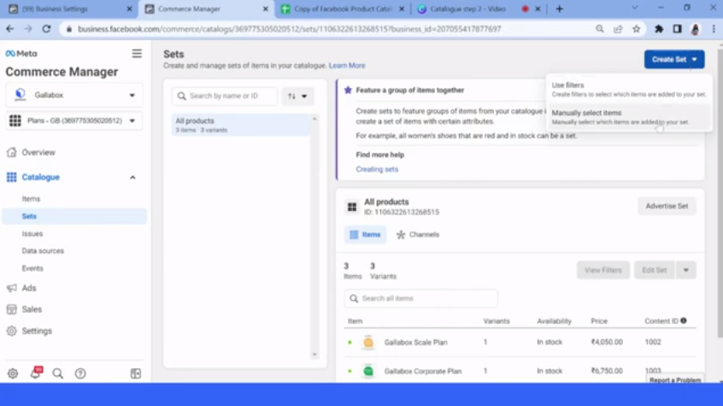Click the sets list scrollbar
Image resolution: width=723 pixels, height=406 pixels.
pos(314,237)
